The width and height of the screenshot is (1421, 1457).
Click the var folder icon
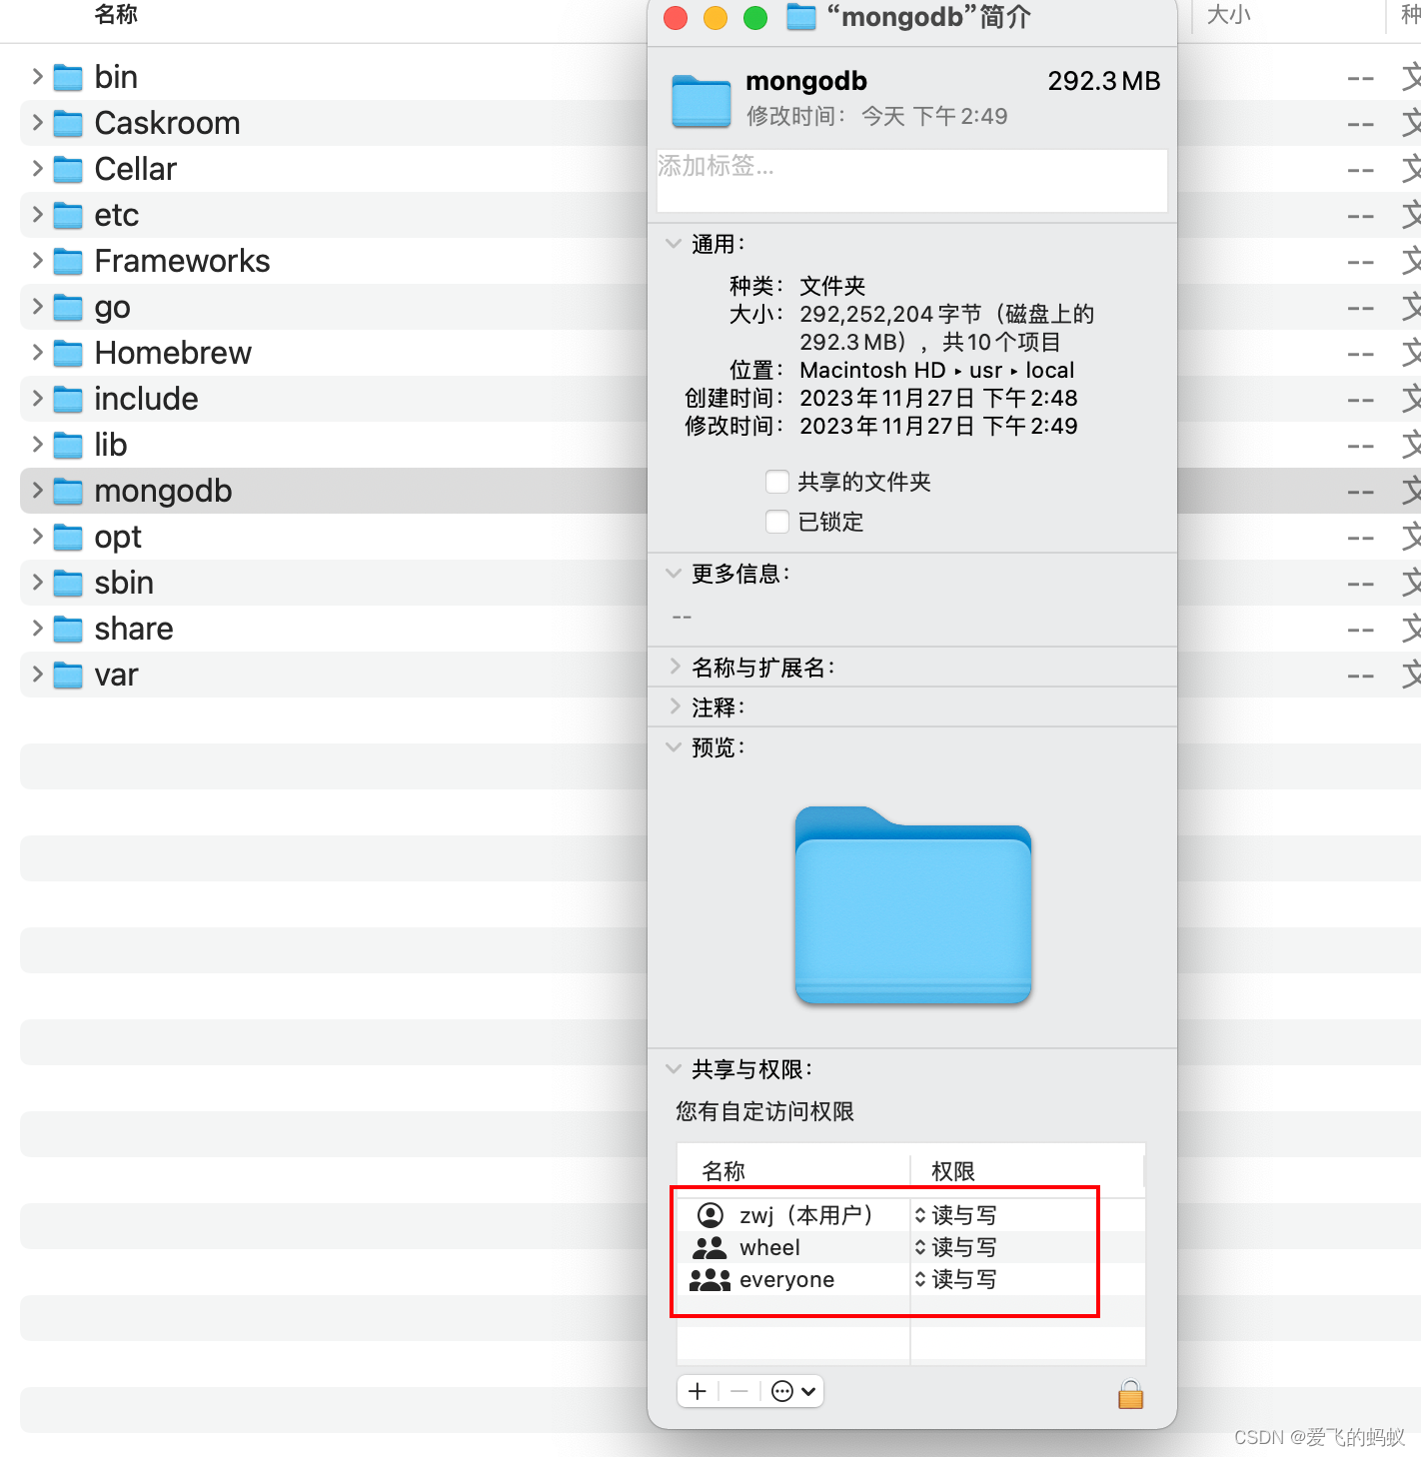click(x=68, y=675)
